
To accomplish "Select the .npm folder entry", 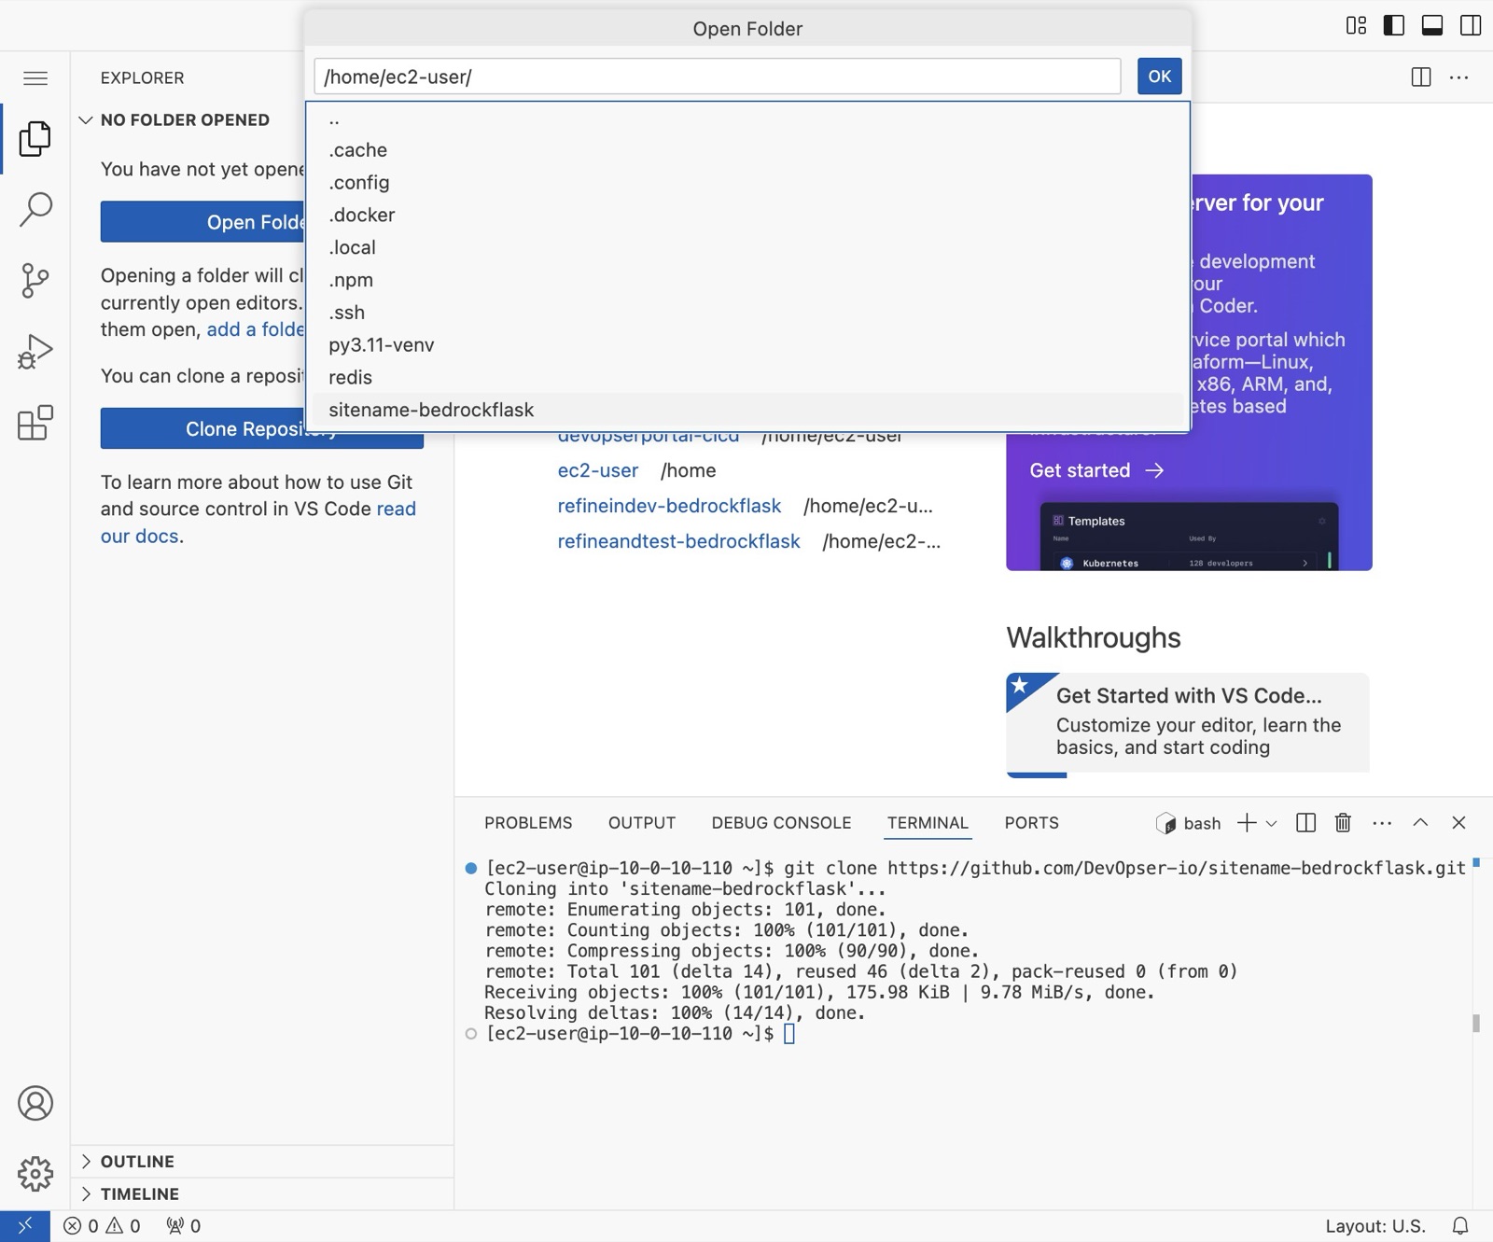I will [x=747, y=280].
